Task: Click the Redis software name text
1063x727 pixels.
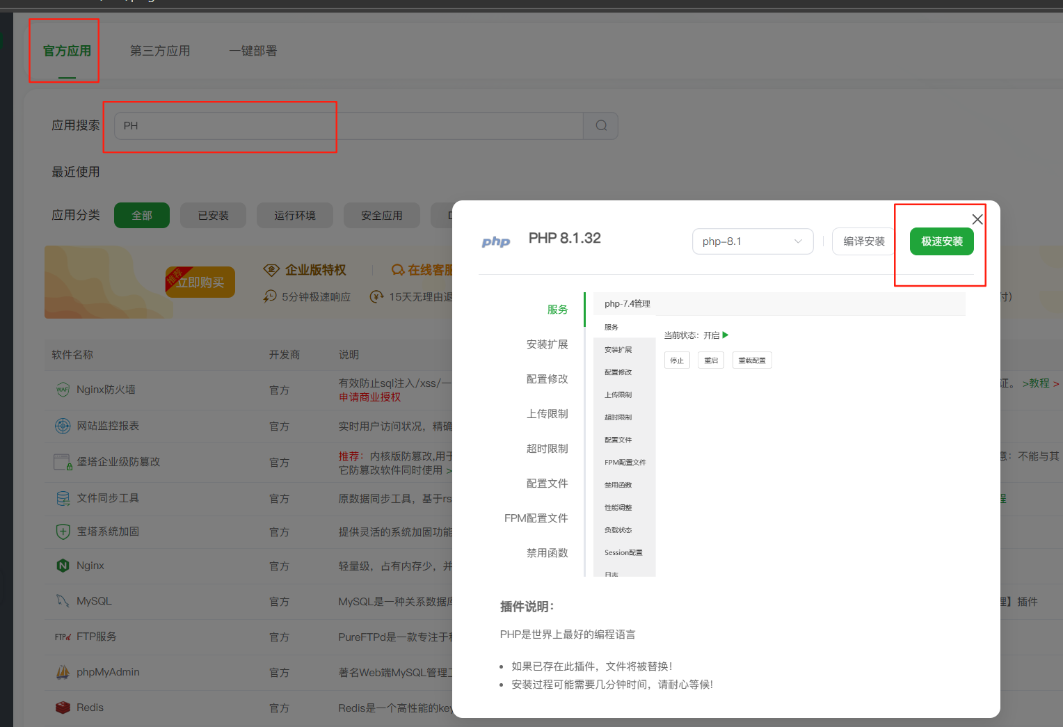Action: [x=90, y=708]
